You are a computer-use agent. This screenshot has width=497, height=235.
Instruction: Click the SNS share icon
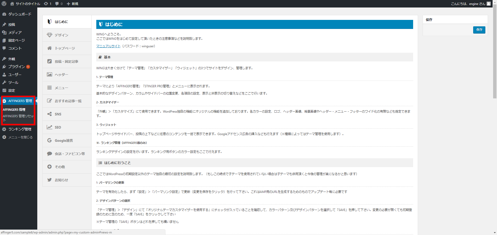(x=49, y=114)
